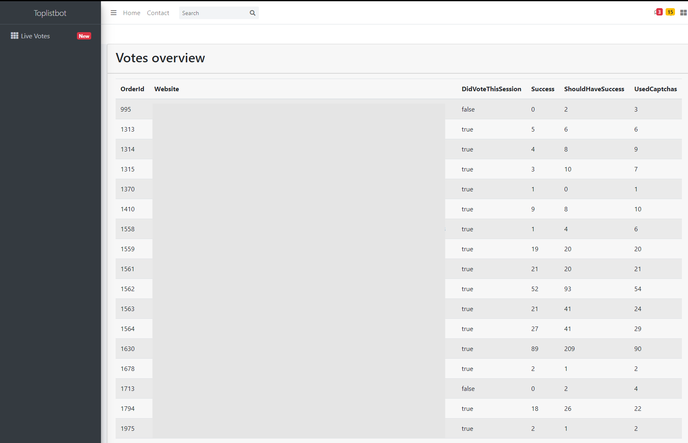Viewport: 688px width, 443px height.
Task: Click Success value 52 in row 1562
Action: (x=535, y=289)
